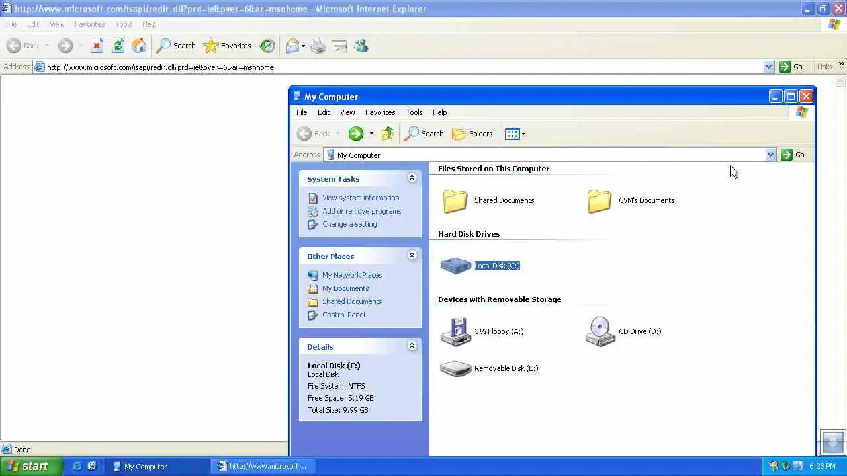Open Control Panel link
The width and height of the screenshot is (847, 476).
[x=343, y=315]
